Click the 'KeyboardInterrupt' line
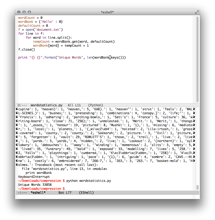Viewport: 215px width, 220px height. click(34, 177)
